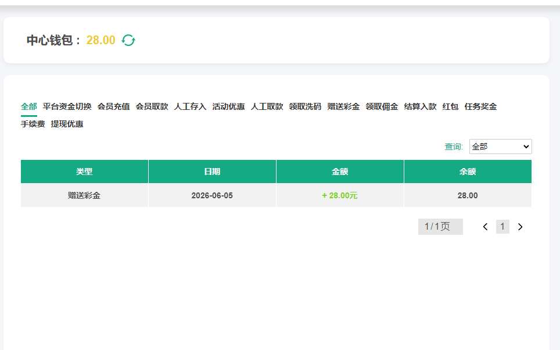Open the 查询 dropdown showing 全部
Screen dimensions: 560x350
(500, 147)
